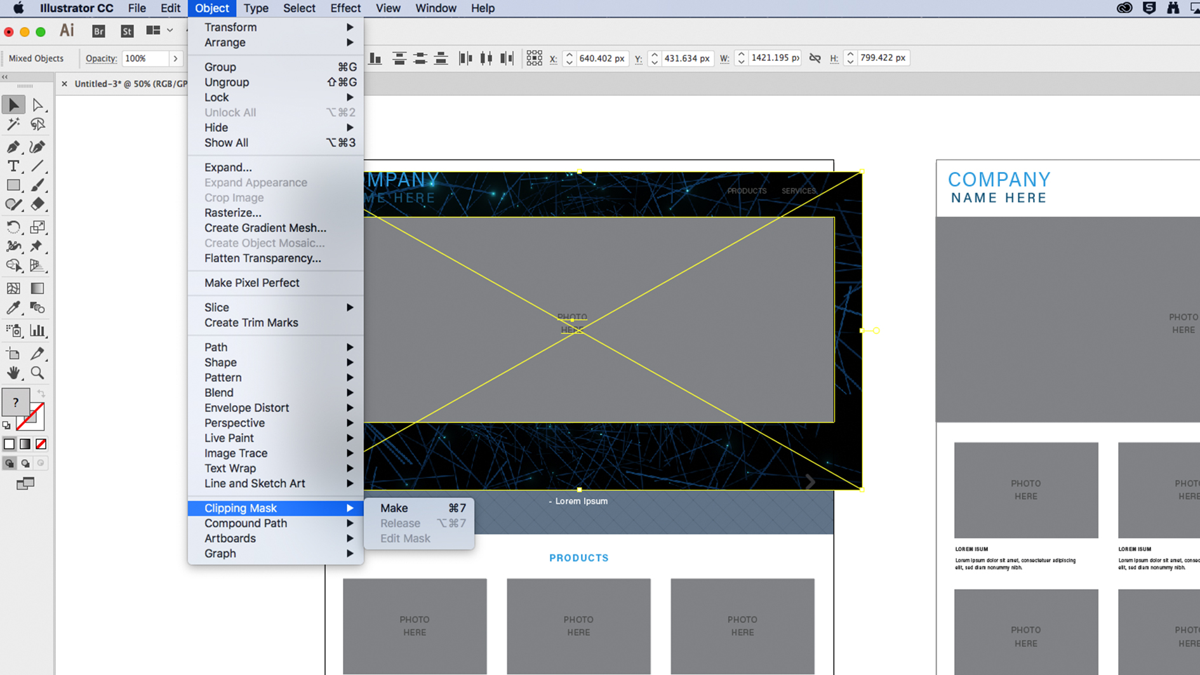This screenshot has height=675, width=1200.
Task: Expand the Lock submenu
Action: [x=276, y=97]
